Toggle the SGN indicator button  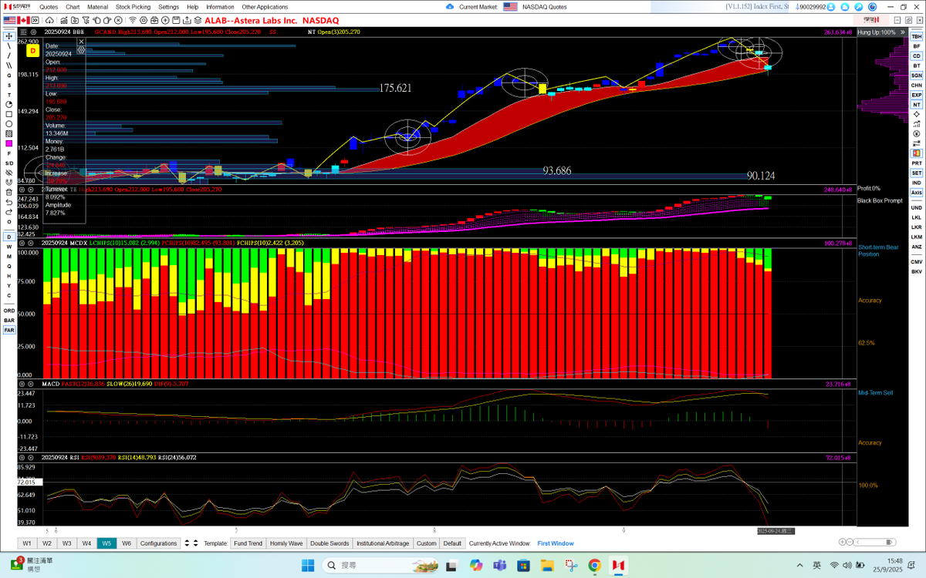point(916,76)
